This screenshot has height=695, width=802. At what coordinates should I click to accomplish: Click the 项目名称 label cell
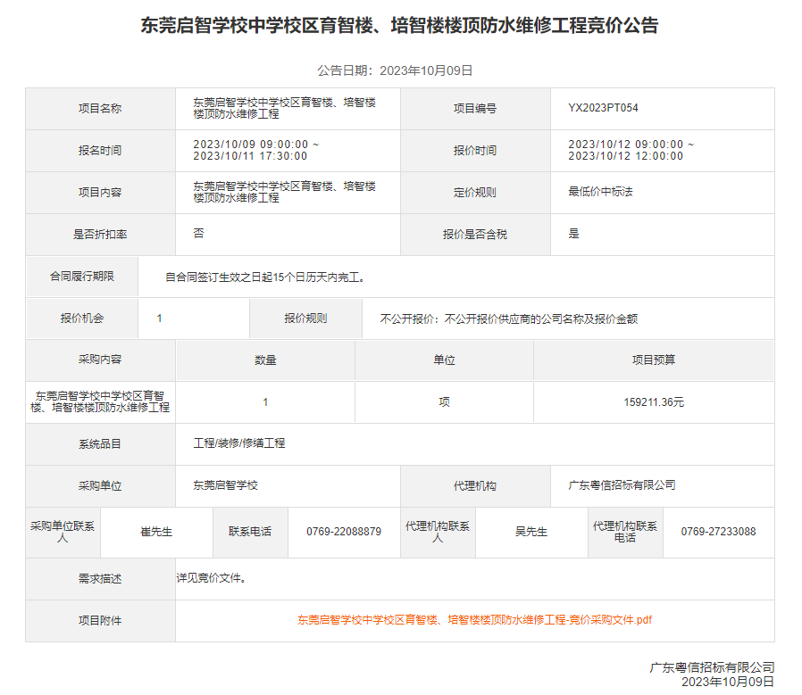pyautogui.click(x=100, y=108)
